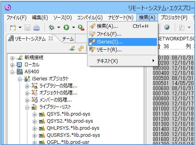Open the New wizard dropdown arrow
Viewport: 196px width, 145px height.
(x=20, y=27)
